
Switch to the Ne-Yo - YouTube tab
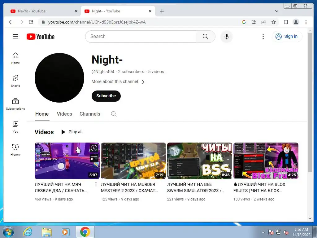point(42,11)
